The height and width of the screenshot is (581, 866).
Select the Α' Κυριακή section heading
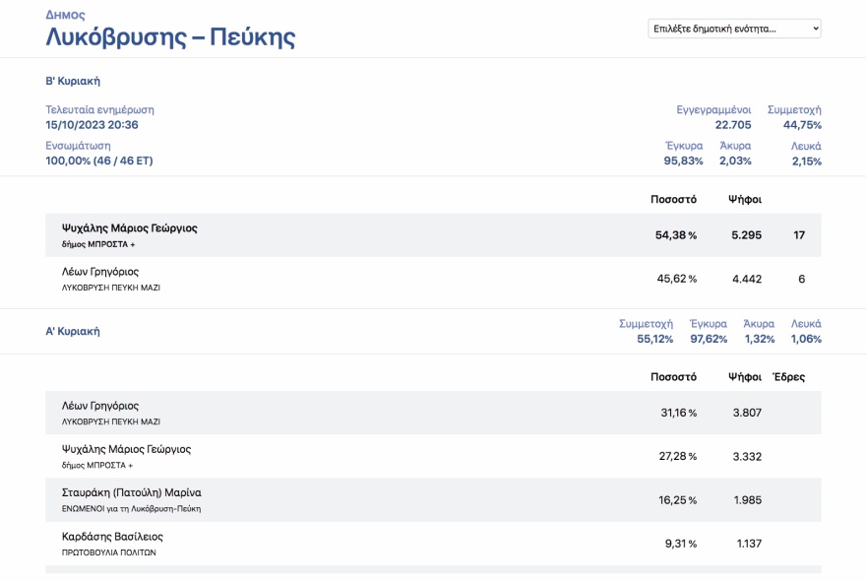tap(73, 331)
